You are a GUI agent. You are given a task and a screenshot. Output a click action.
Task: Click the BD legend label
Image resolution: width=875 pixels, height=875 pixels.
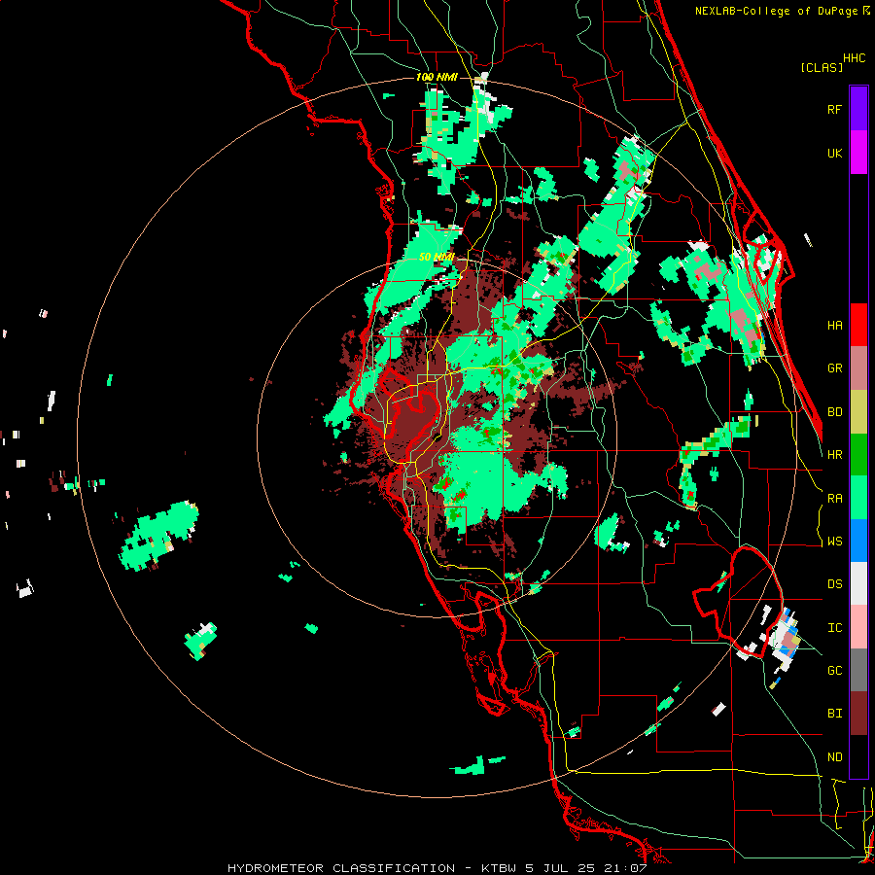pos(834,412)
